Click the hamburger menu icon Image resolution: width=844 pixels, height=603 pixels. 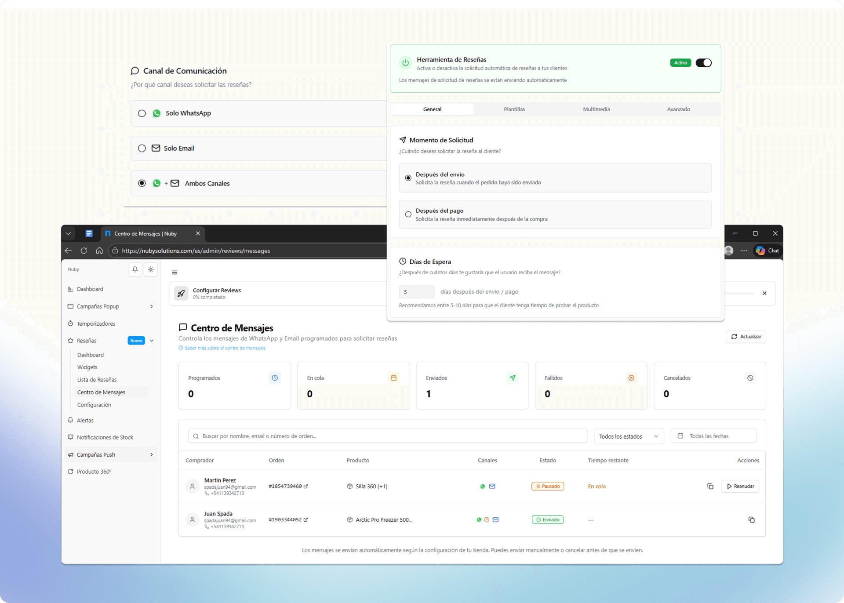click(x=175, y=272)
